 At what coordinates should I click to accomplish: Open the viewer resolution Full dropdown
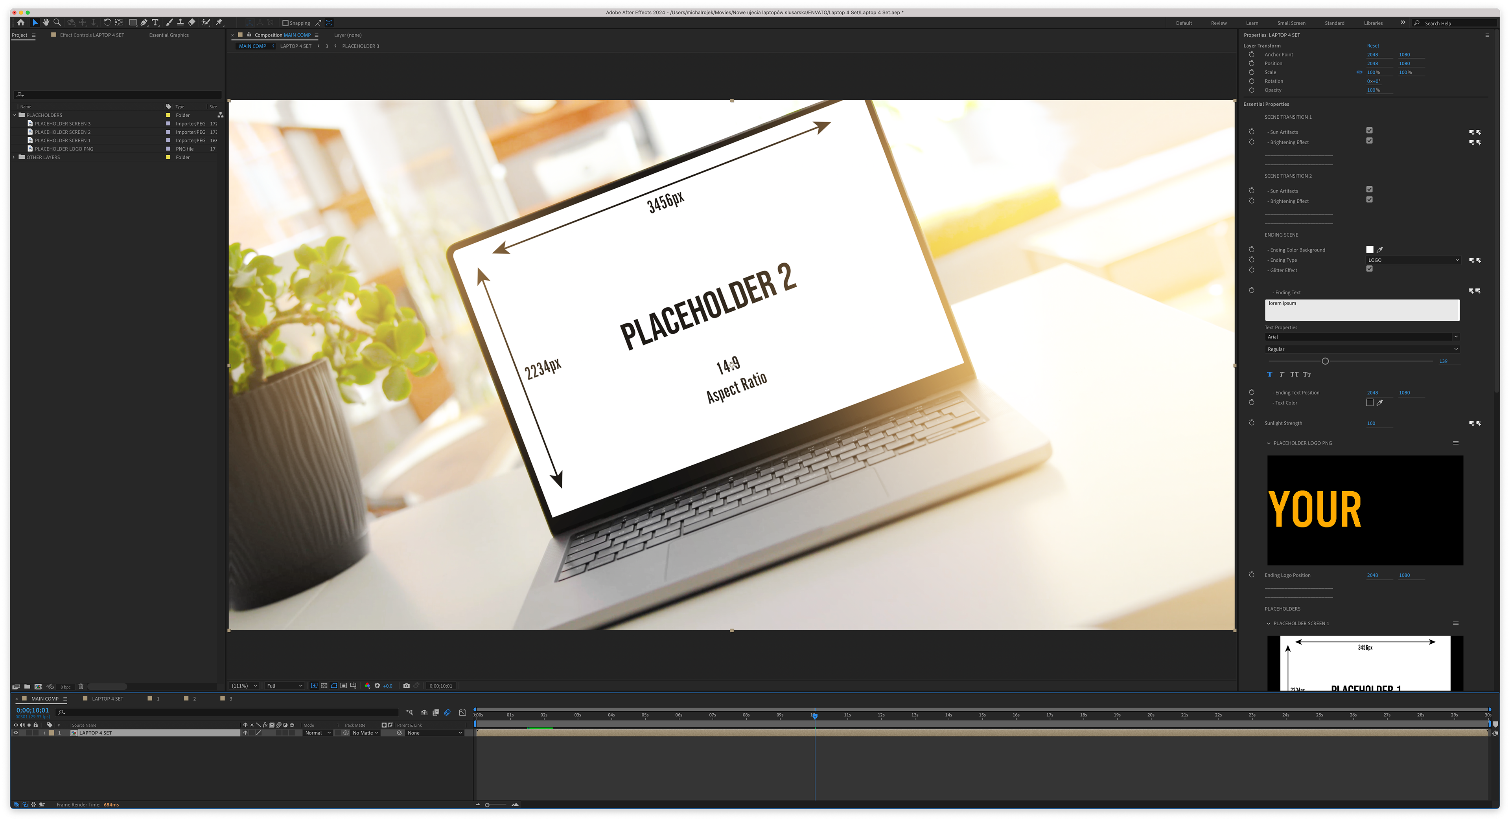coord(285,686)
